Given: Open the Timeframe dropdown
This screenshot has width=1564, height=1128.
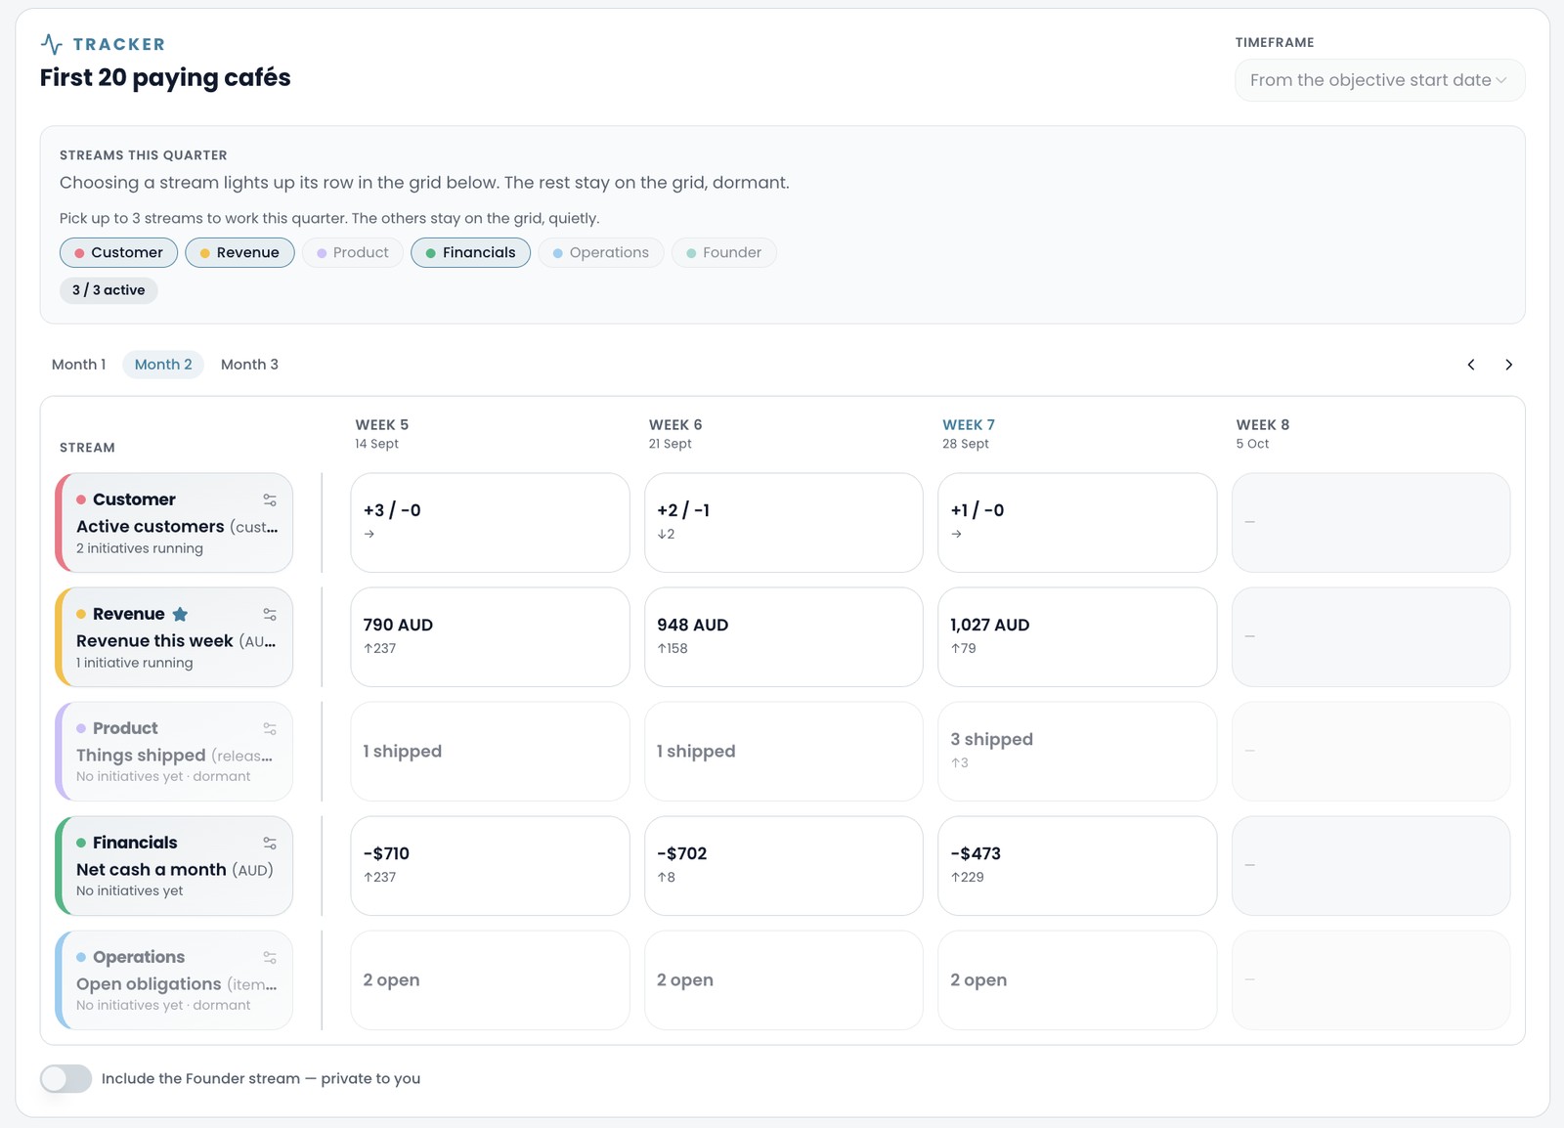Looking at the screenshot, I should pyautogui.click(x=1379, y=80).
